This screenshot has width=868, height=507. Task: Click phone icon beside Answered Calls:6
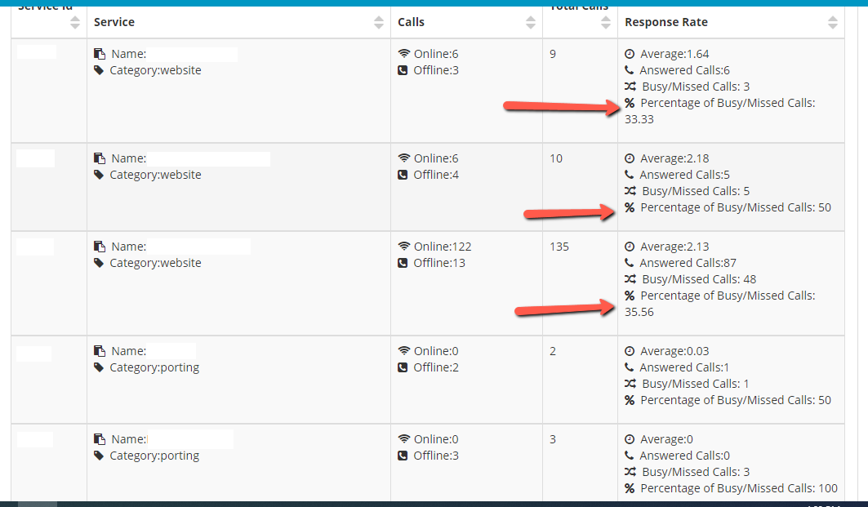tap(629, 70)
